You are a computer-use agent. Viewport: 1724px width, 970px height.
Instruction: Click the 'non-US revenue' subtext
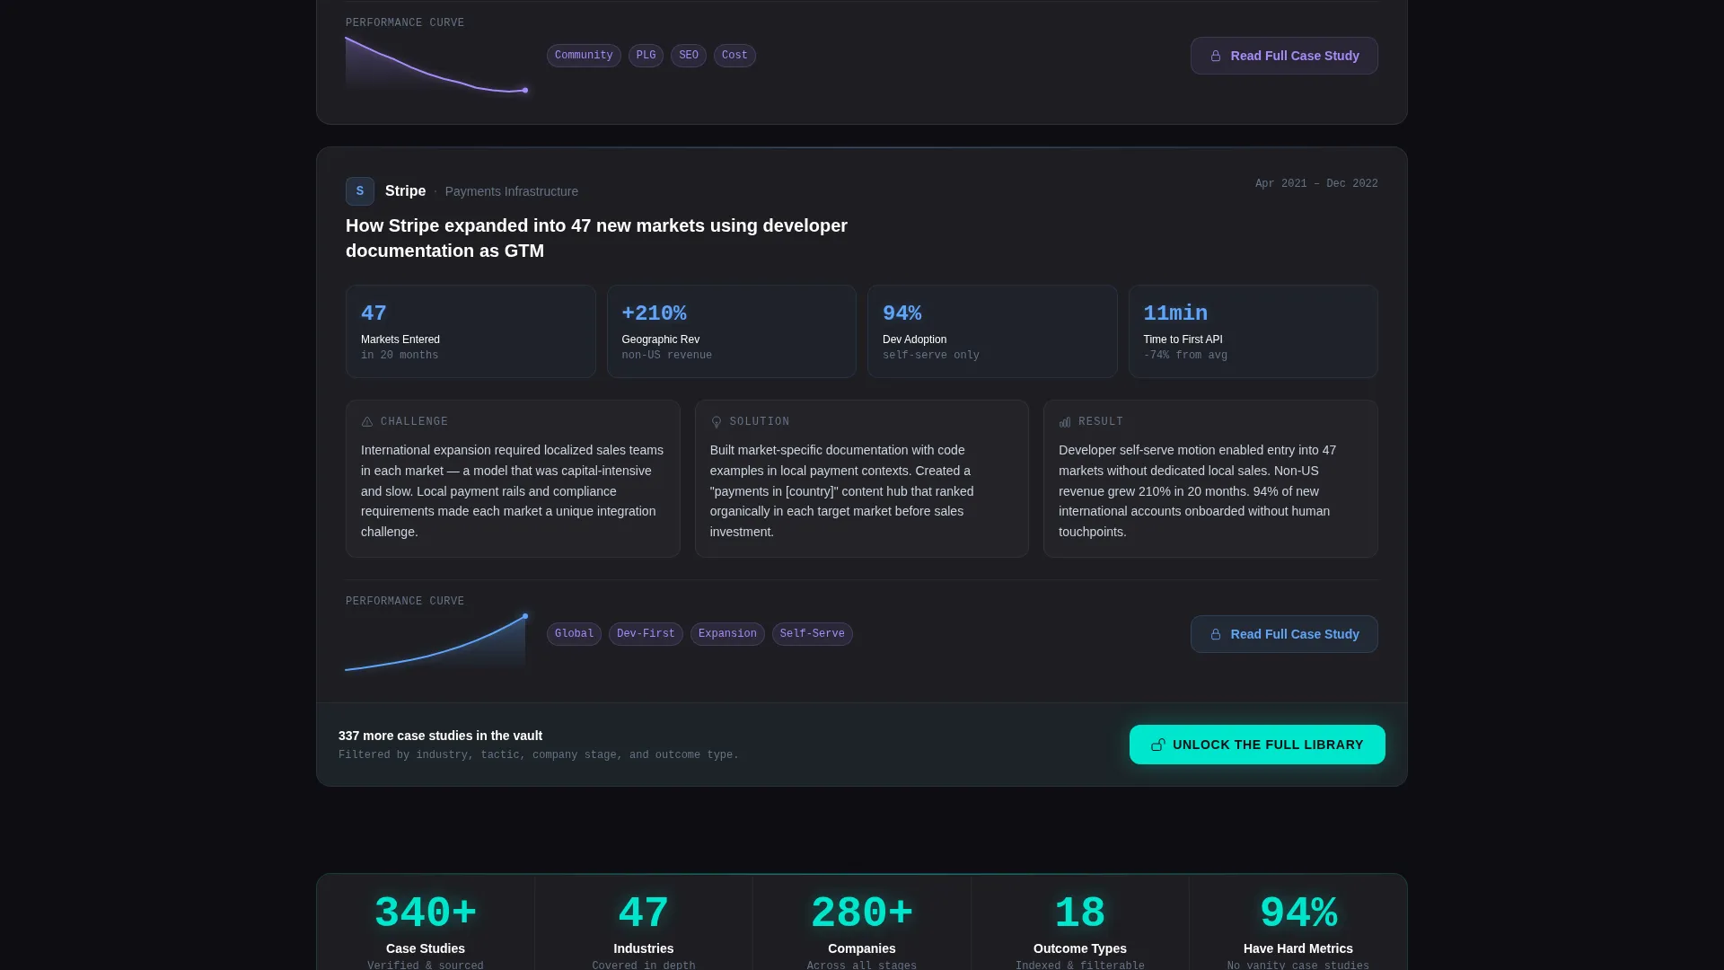(x=667, y=356)
